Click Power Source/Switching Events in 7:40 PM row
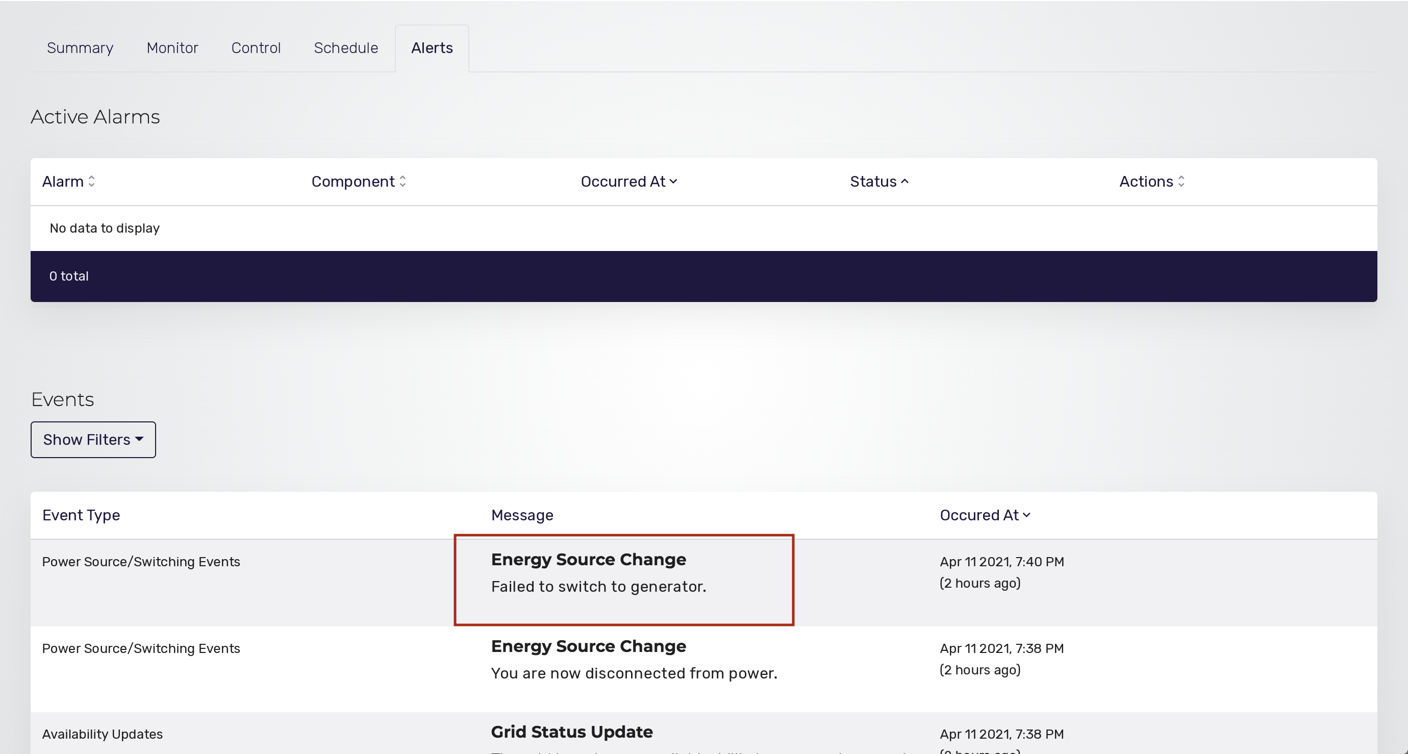The height and width of the screenshot is (754, 1408). point(141,562)
